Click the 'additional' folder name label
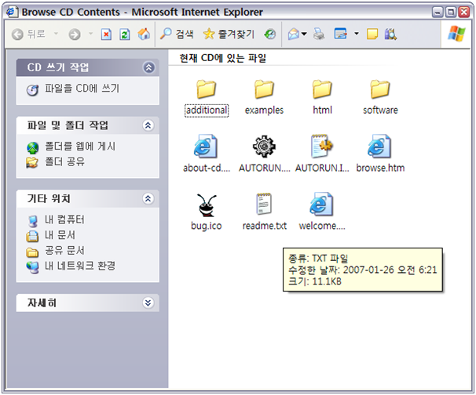Screen dimensions: 476x395 tap(207, 110)
